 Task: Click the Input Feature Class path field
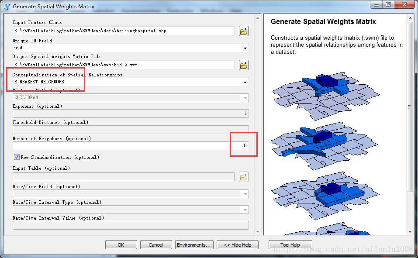point(124,31)
